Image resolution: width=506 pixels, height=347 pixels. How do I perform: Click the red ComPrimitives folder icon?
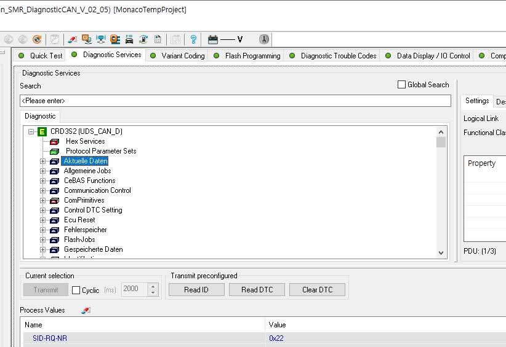(x=55, y=201)
